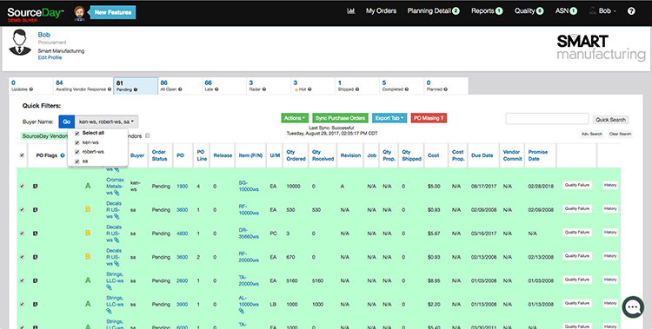The width and height of the screenshot is (652, 329).
Task: Collapse the Buyer Name multiselect dropdown
Action: click(107, 122)
